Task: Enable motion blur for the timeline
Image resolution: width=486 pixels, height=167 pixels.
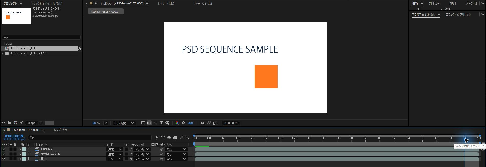Action: click(x=181, y=138)
